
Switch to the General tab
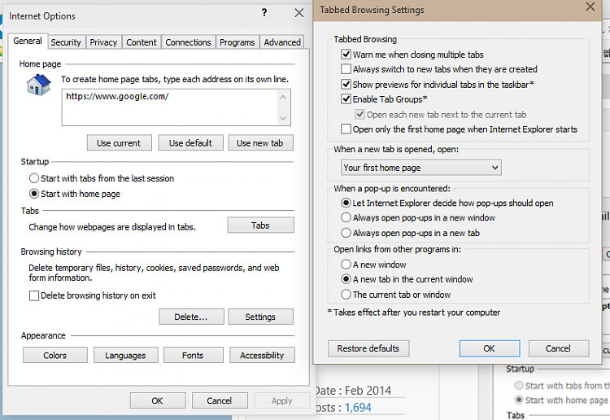(27, 41)
